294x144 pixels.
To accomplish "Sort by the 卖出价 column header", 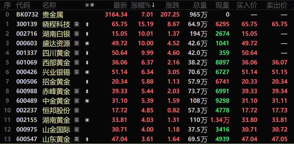I will pyautogui.click(x=277, y=6).
